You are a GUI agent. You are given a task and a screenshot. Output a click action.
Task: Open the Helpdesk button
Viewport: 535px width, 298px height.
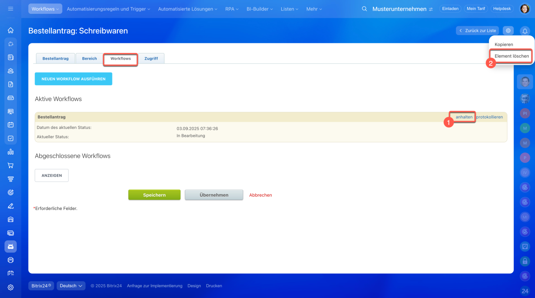click(502, 9)
